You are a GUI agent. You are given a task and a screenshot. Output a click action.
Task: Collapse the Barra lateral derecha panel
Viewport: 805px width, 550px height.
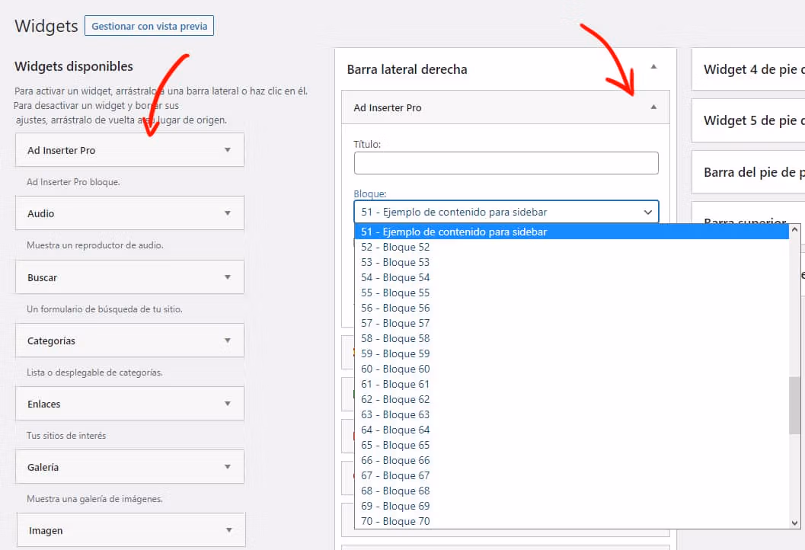(653, 67)
